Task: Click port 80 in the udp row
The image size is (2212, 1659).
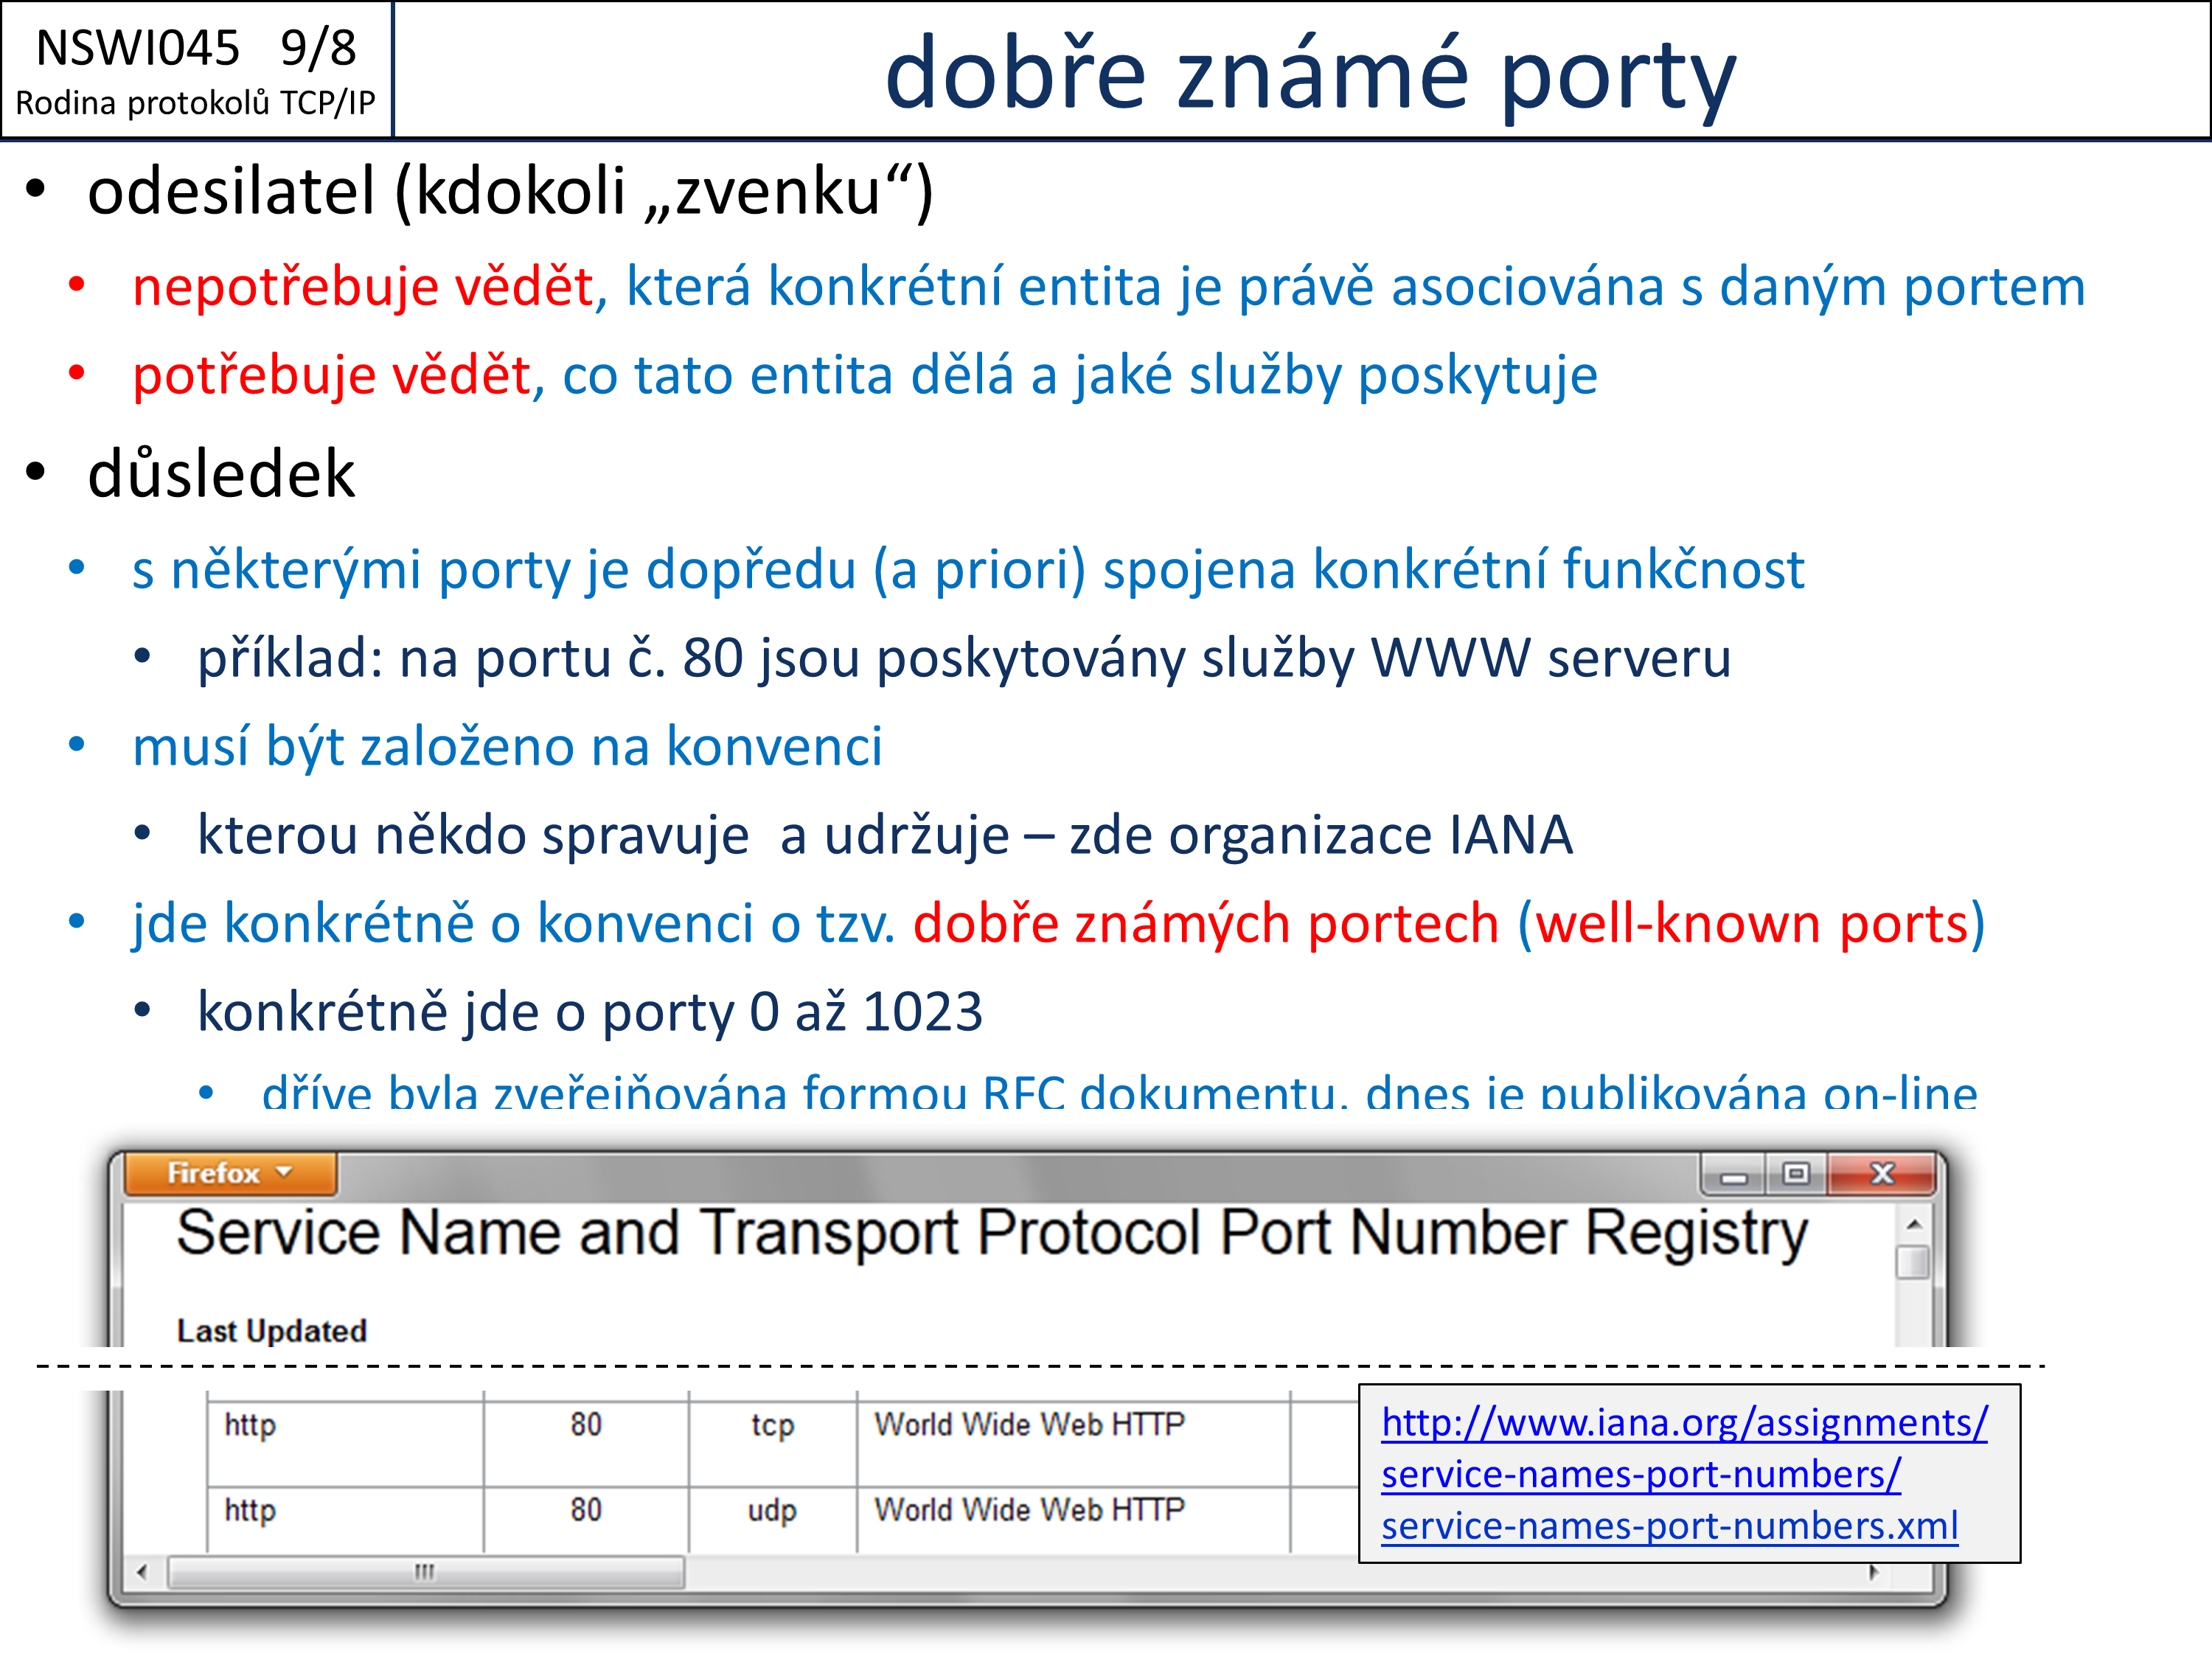Action: click(x=586, y=1519)
